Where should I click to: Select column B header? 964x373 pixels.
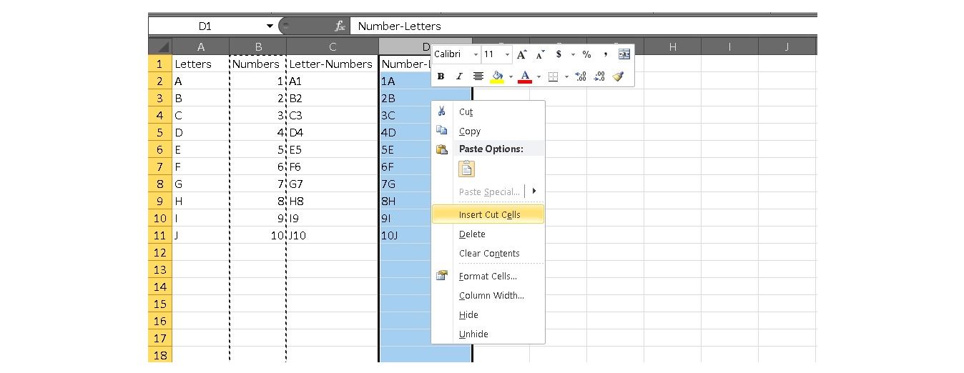(x=258, y=46)
